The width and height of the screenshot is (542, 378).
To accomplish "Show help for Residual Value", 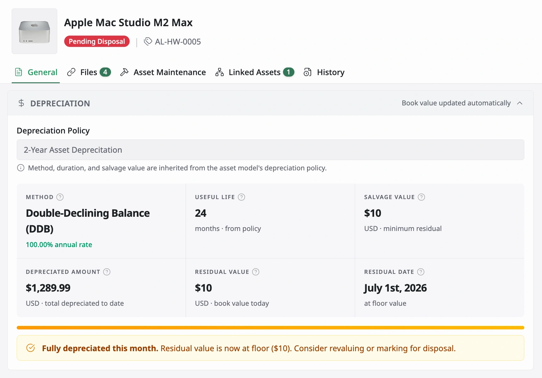I will [x=256, y=272].
